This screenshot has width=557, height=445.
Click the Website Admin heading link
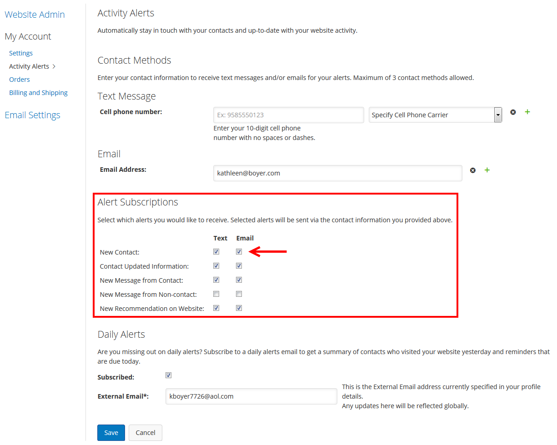click(35, 15)
